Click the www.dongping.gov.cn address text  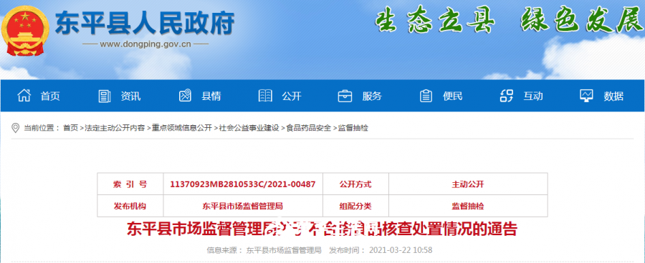(x=145, y=44)
